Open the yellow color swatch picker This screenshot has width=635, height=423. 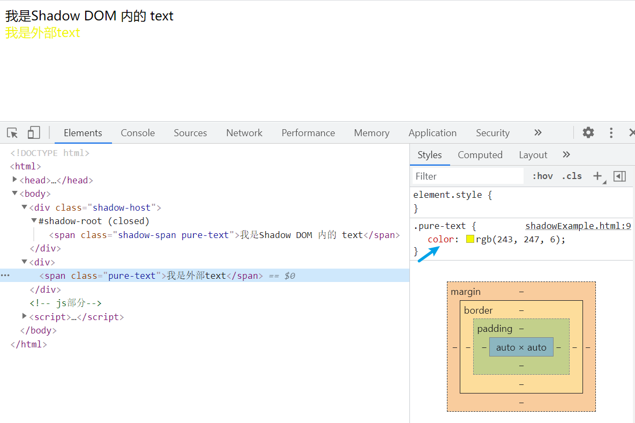[470, 239]
